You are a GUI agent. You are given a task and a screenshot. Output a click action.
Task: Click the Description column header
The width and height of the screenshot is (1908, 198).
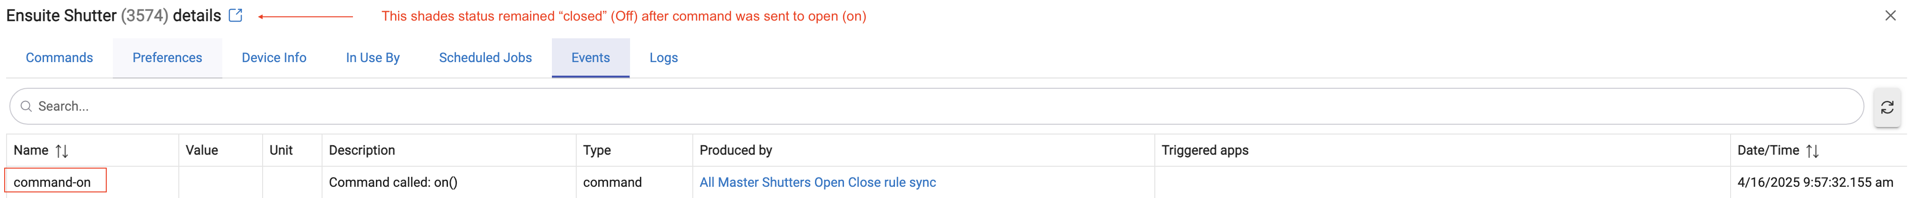[362, 150]
